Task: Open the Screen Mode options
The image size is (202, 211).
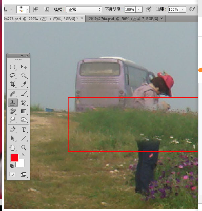Action: tap(24, 174)
